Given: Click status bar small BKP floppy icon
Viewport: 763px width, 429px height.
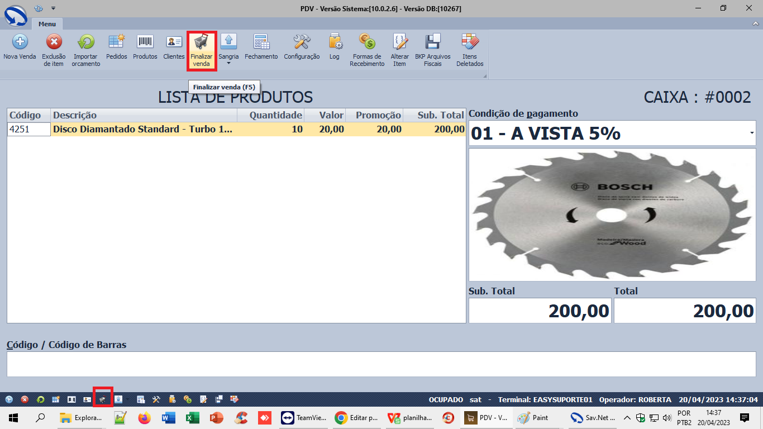Looking at the screenshot, I should pos(219,399).
